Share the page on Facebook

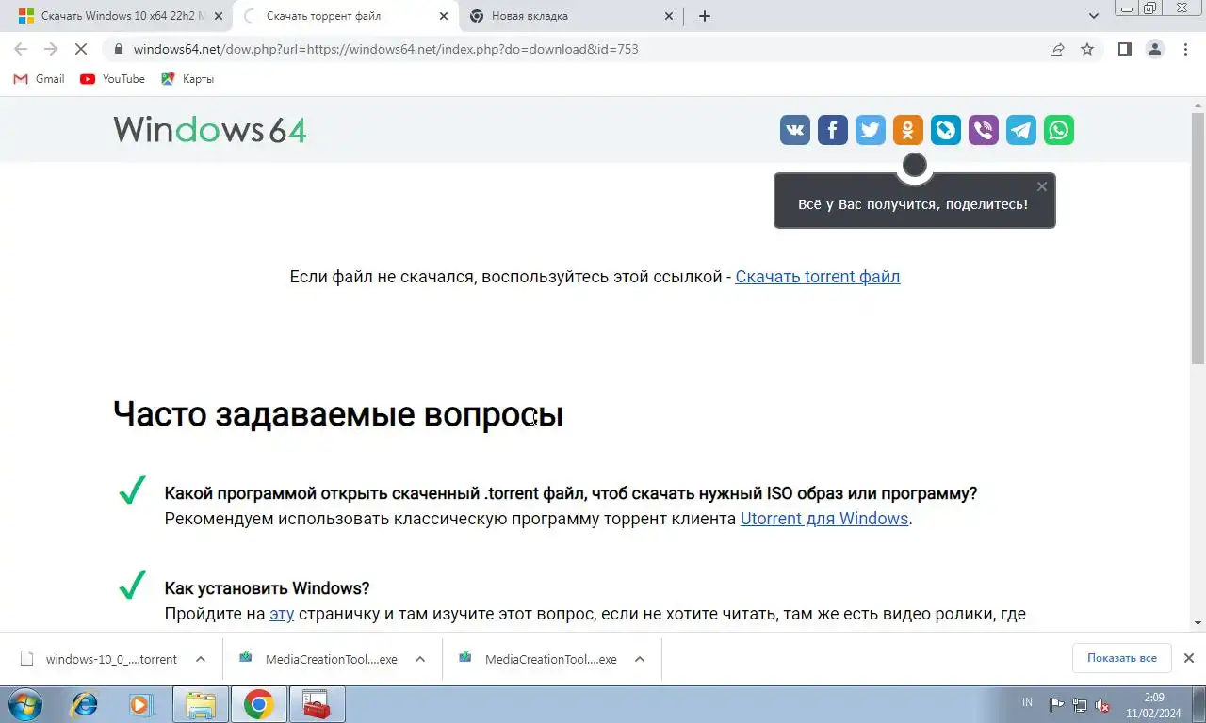point(833,130)
